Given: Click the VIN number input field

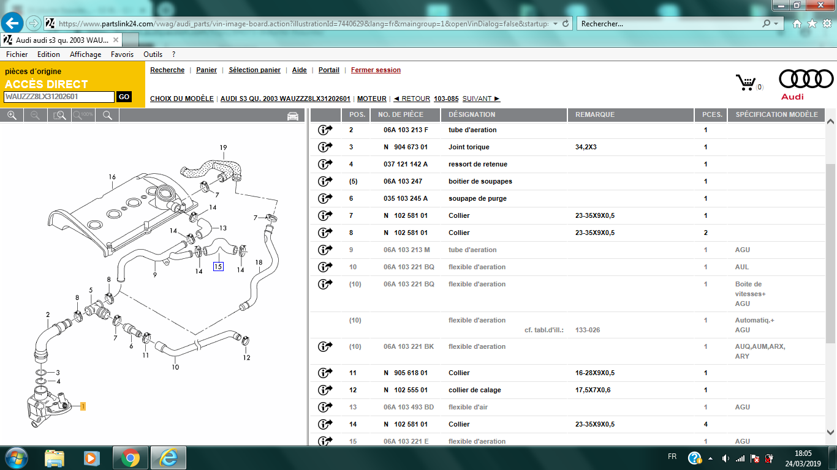Looking at the screenshot, I should click(59, 97).
